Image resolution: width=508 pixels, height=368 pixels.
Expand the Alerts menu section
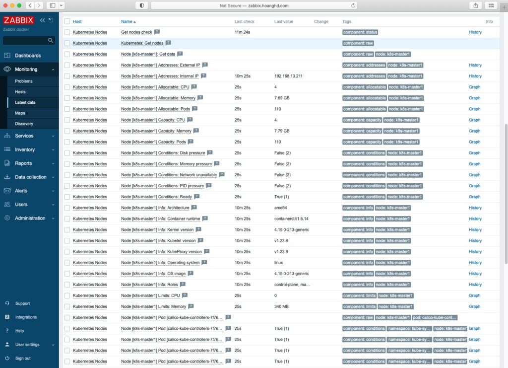(53, 191)
